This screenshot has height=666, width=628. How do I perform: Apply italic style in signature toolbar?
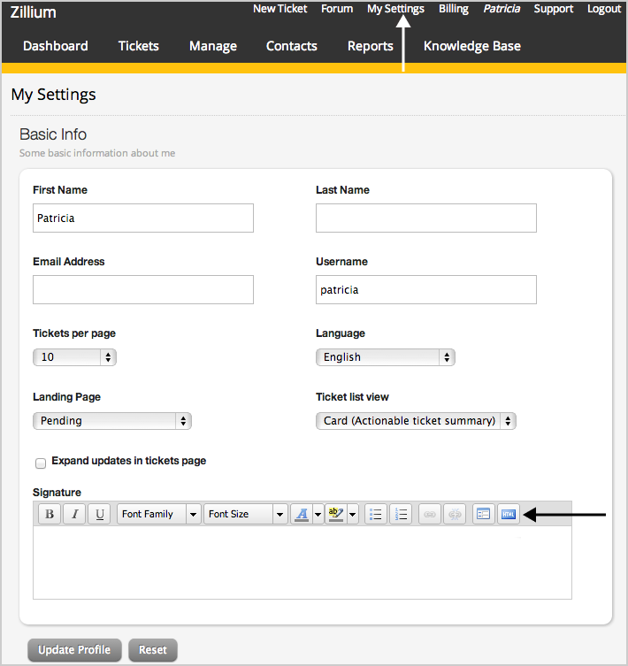74,514
